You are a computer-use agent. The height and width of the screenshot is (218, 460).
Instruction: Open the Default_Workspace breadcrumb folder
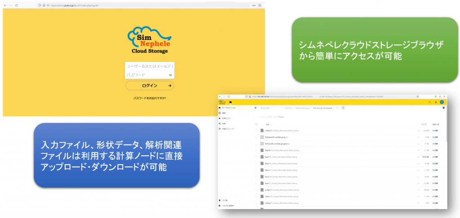[301, 108]
